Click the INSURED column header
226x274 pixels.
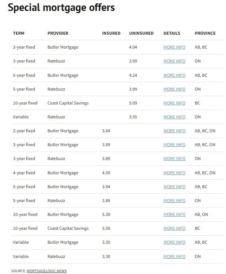[x=111, y=33]
